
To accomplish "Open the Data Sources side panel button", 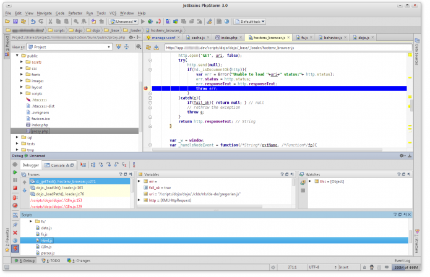I will (x=416, y=52).
